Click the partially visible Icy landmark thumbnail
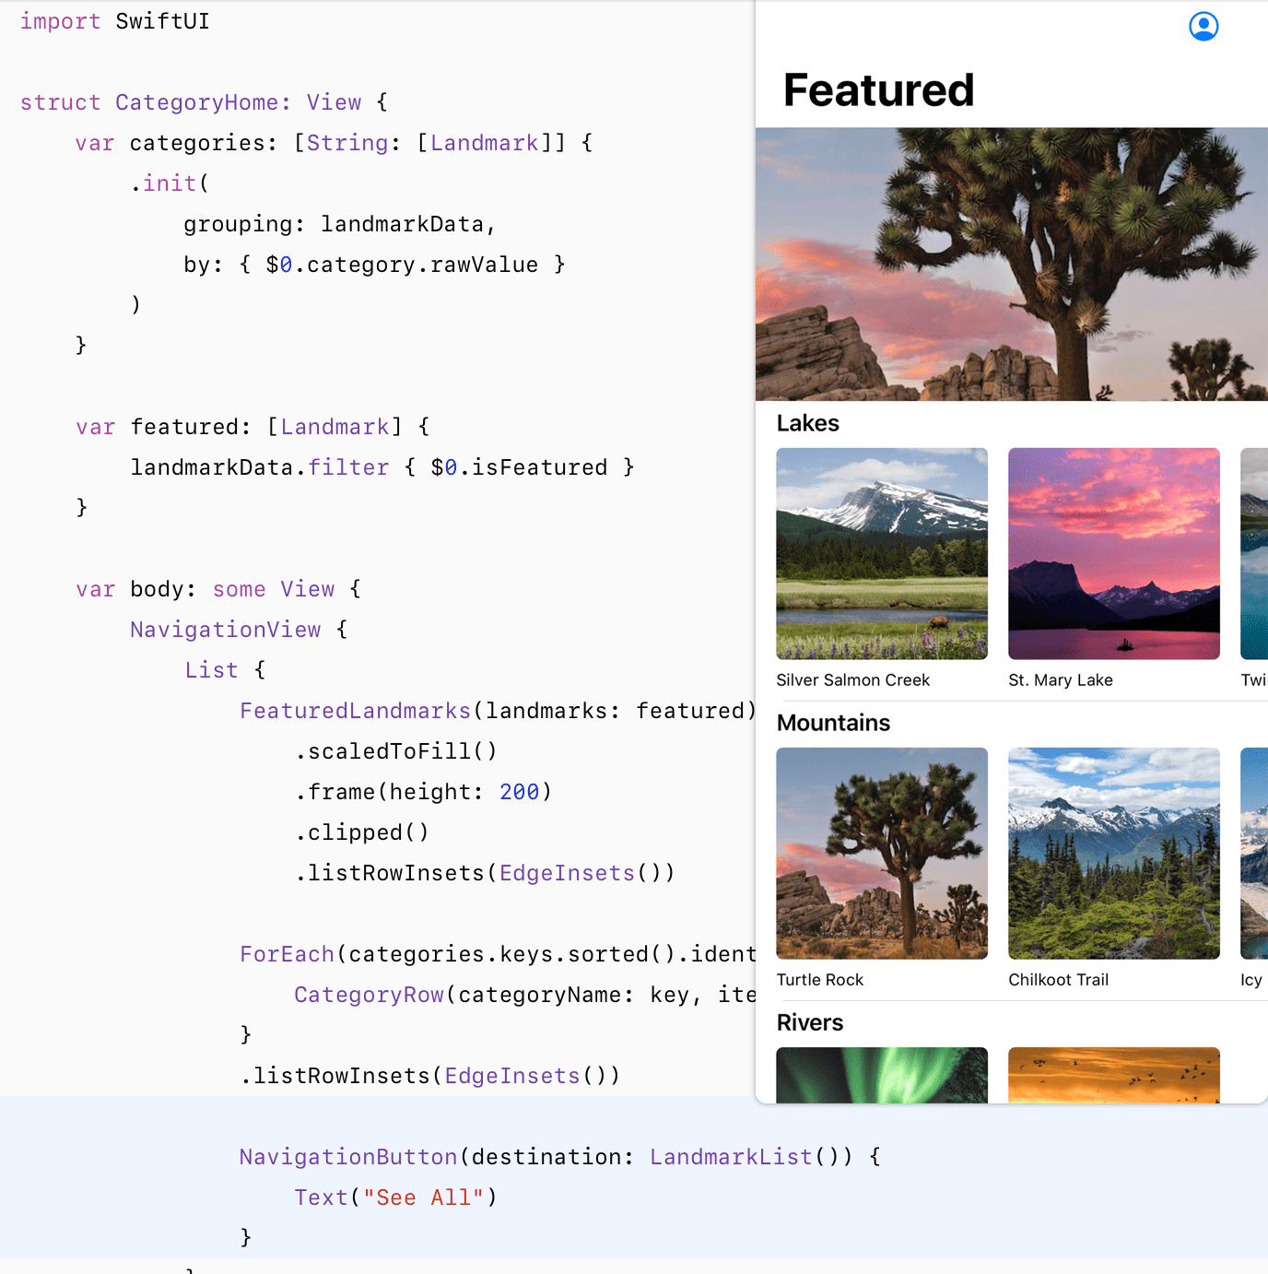This screenshot has width=1268, height=1274. pyautogui.click(x=1253, y=854)
